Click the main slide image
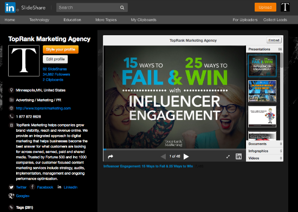298x212 pixels. [x=174, y=97]
